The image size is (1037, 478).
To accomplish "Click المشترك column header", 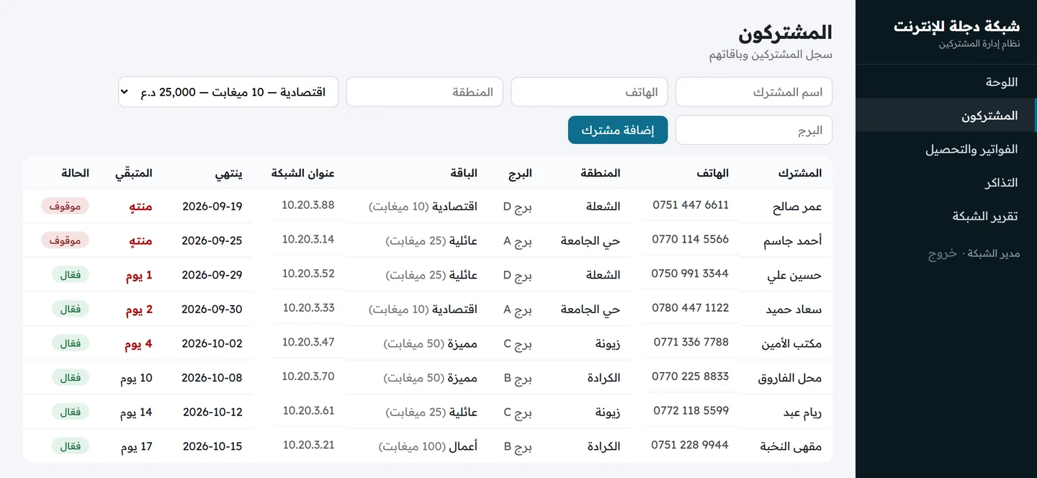I will [x=800, y=173].
